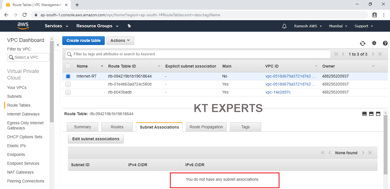The width and height of the screenshot is (390, 189).
Task: Go to previous page of route tables
Action: [x=343, y=54]
